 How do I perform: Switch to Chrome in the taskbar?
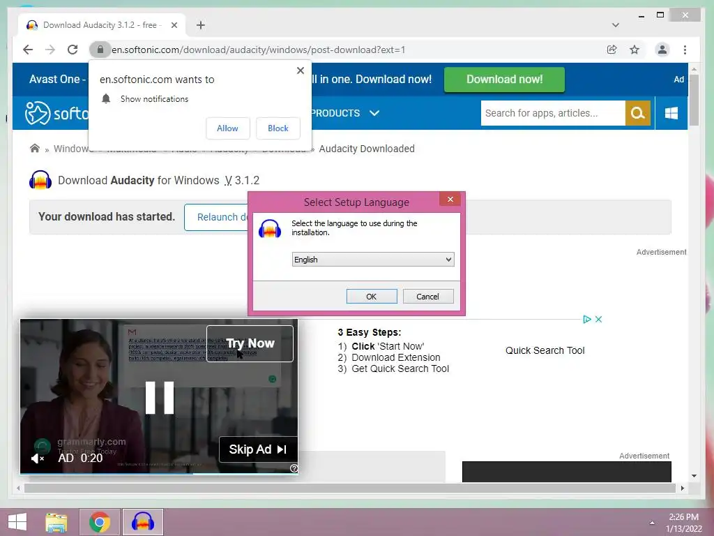pos(100,522)
